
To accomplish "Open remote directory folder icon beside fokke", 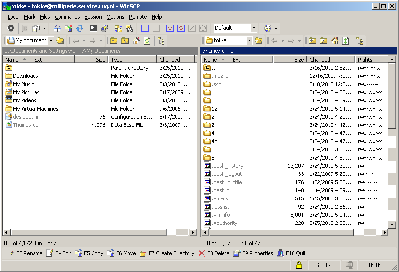I will click(258, 40).
